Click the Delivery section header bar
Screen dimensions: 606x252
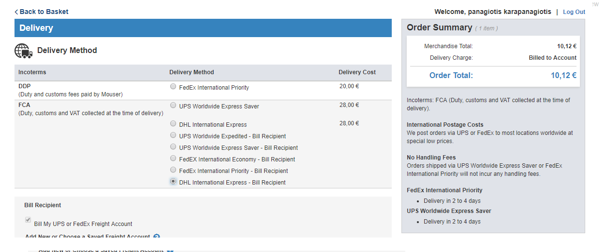(203, 28)
